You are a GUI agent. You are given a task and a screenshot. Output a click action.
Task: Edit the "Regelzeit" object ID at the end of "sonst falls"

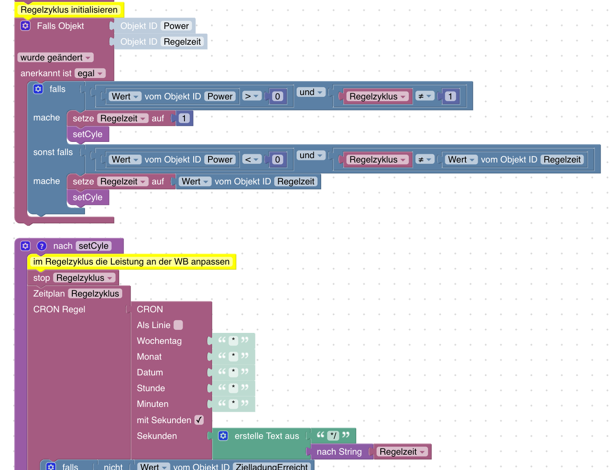point(562,159)
